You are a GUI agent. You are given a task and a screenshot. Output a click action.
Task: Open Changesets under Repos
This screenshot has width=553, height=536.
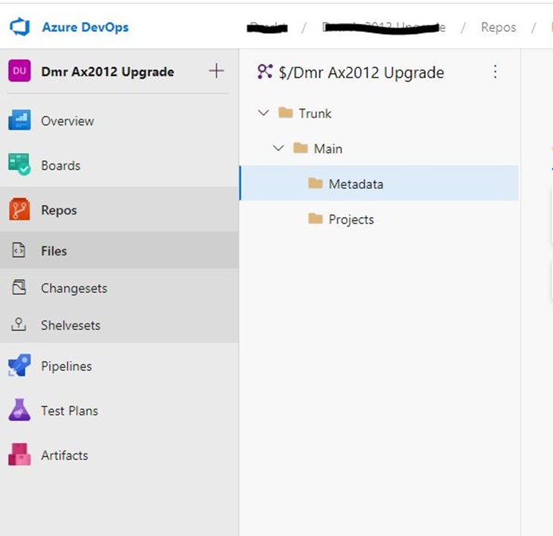pyautogui.click(x=74, y=288)
